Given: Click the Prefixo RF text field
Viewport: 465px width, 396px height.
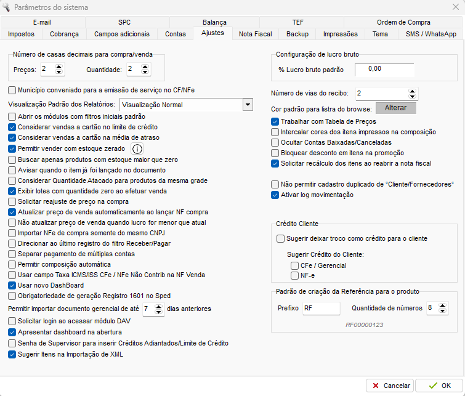Looking at the screenshot, I should pos(321,308).
